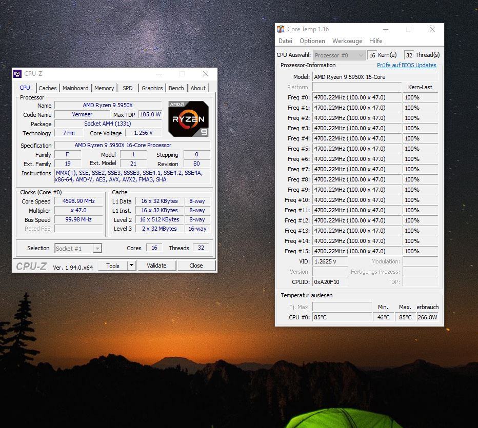
Task: Close the Core Temp window with X
Action: pyautogui.click(x=432, y=29)
